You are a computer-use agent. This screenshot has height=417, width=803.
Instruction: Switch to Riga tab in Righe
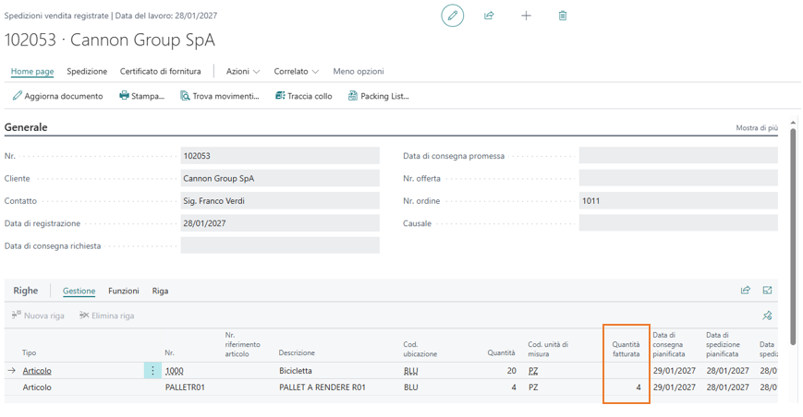160,291
